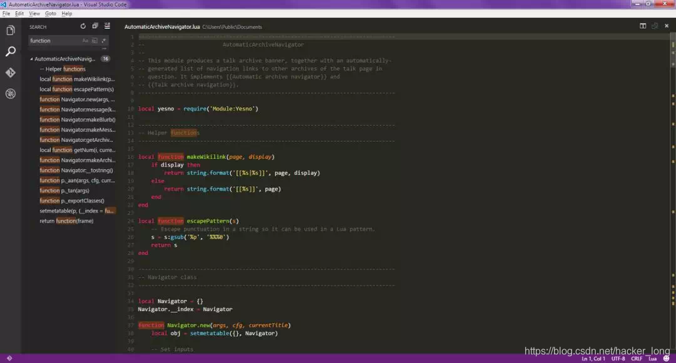Open result 'setmetatable(p, {__index = fu...'

point(77,211)
